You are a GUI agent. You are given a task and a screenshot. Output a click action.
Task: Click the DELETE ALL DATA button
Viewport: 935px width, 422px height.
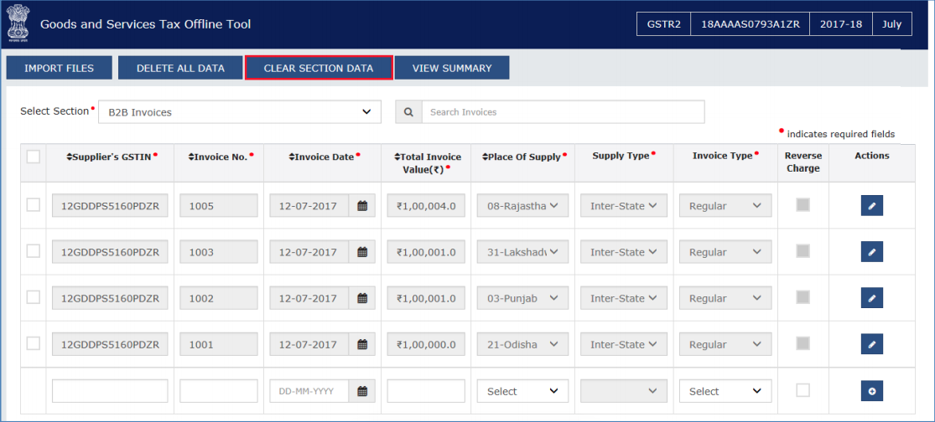point(180,68)
